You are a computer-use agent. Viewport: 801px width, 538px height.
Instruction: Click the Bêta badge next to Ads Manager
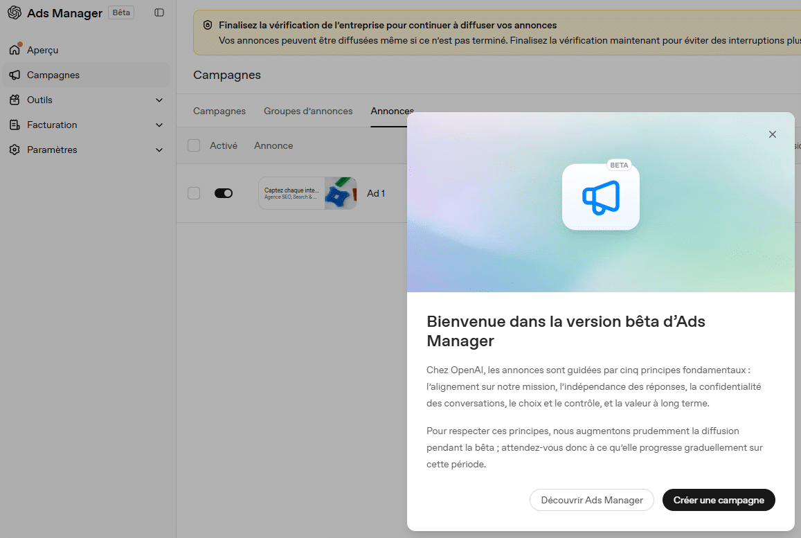[x=121, y=12]
